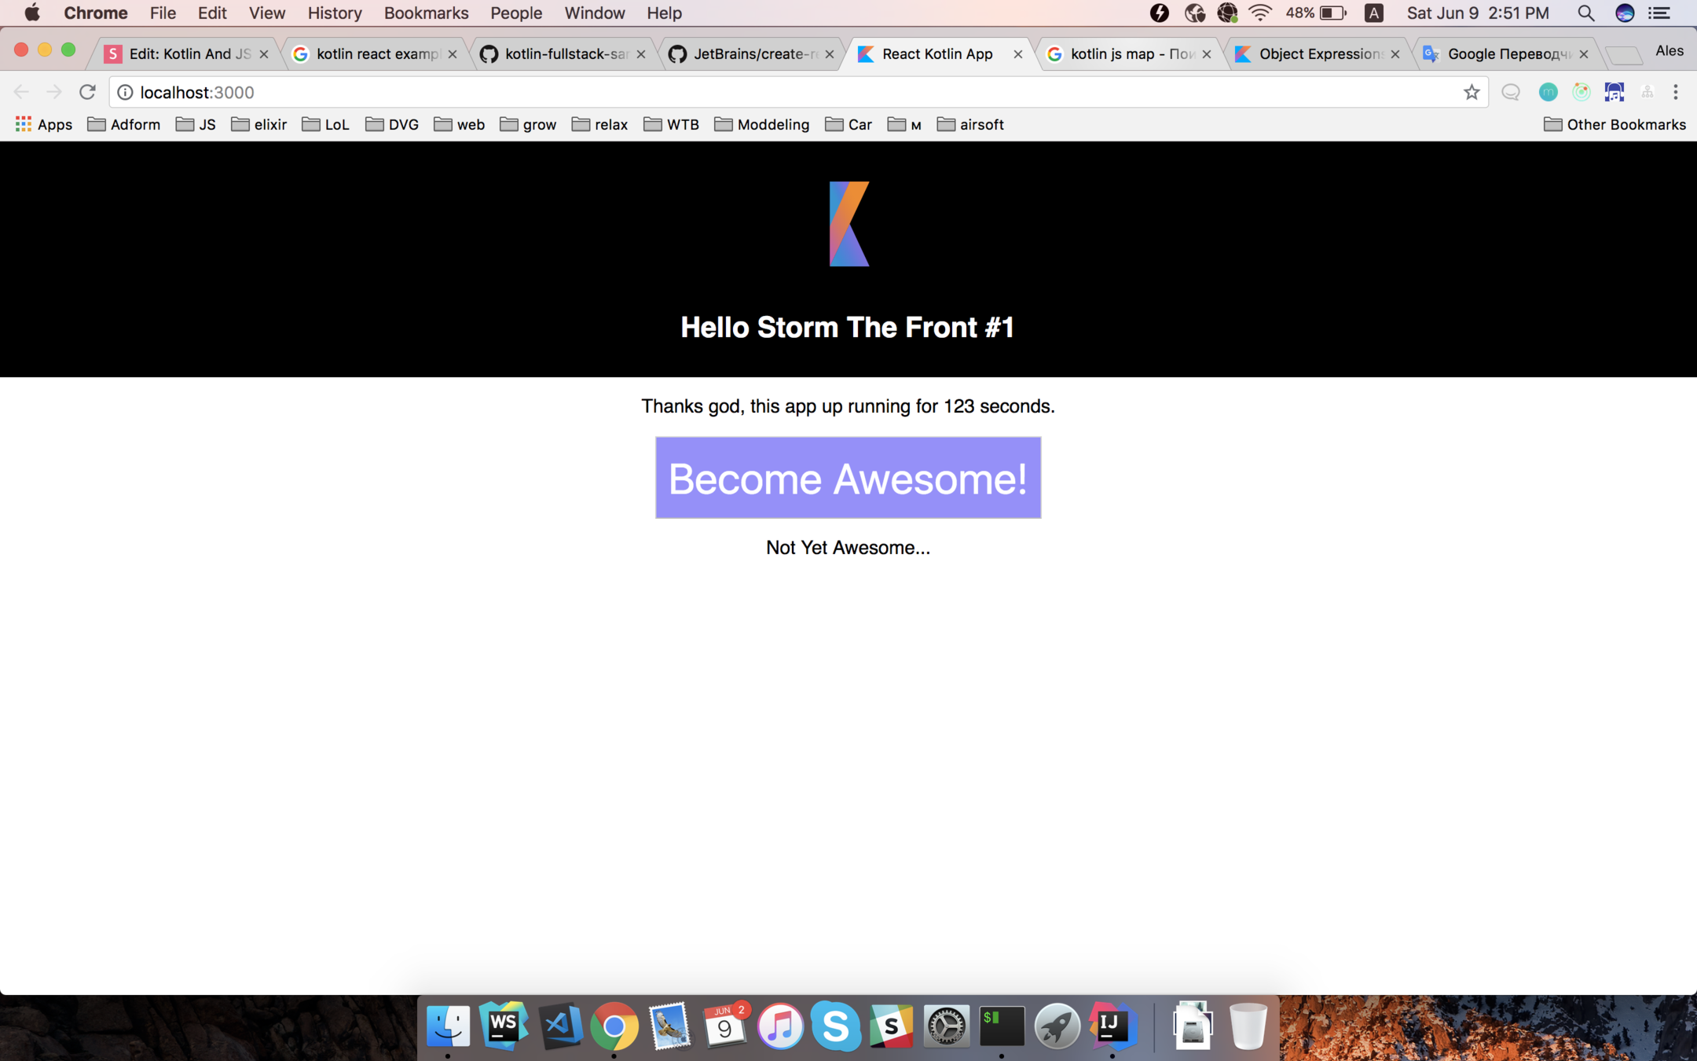Close the Google Переводчик tab
This screenshot has height=1061, width=1697.
point(1584,54)
